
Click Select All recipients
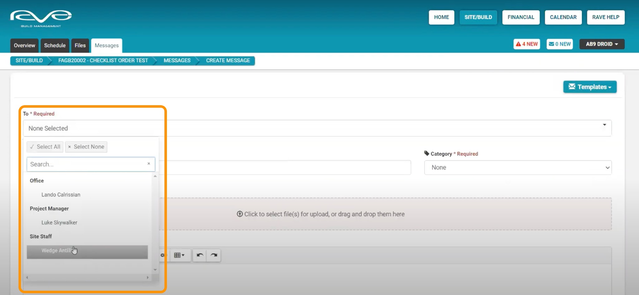[x=45, y=147]
